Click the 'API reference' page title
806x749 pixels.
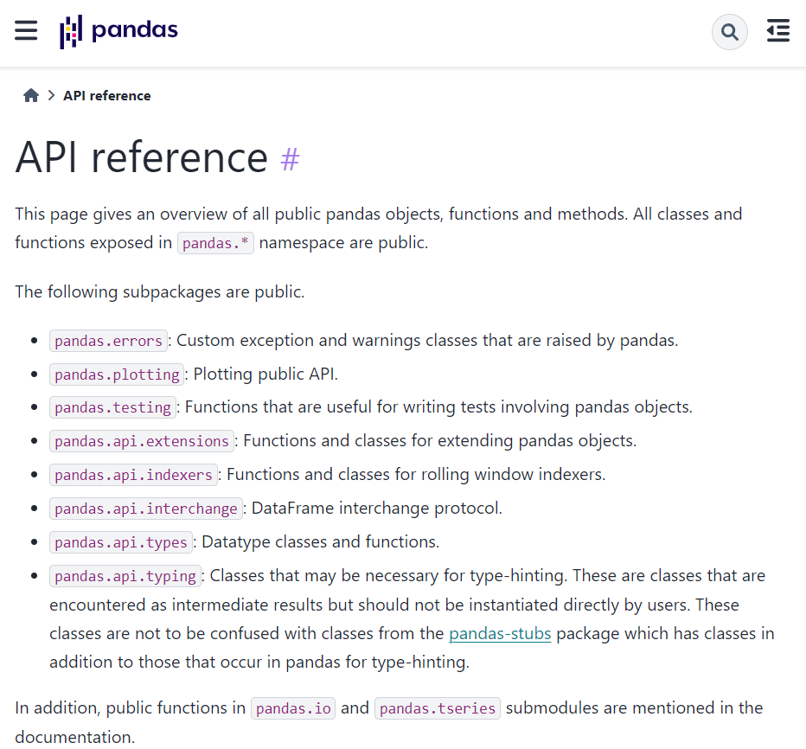point(141,157)
